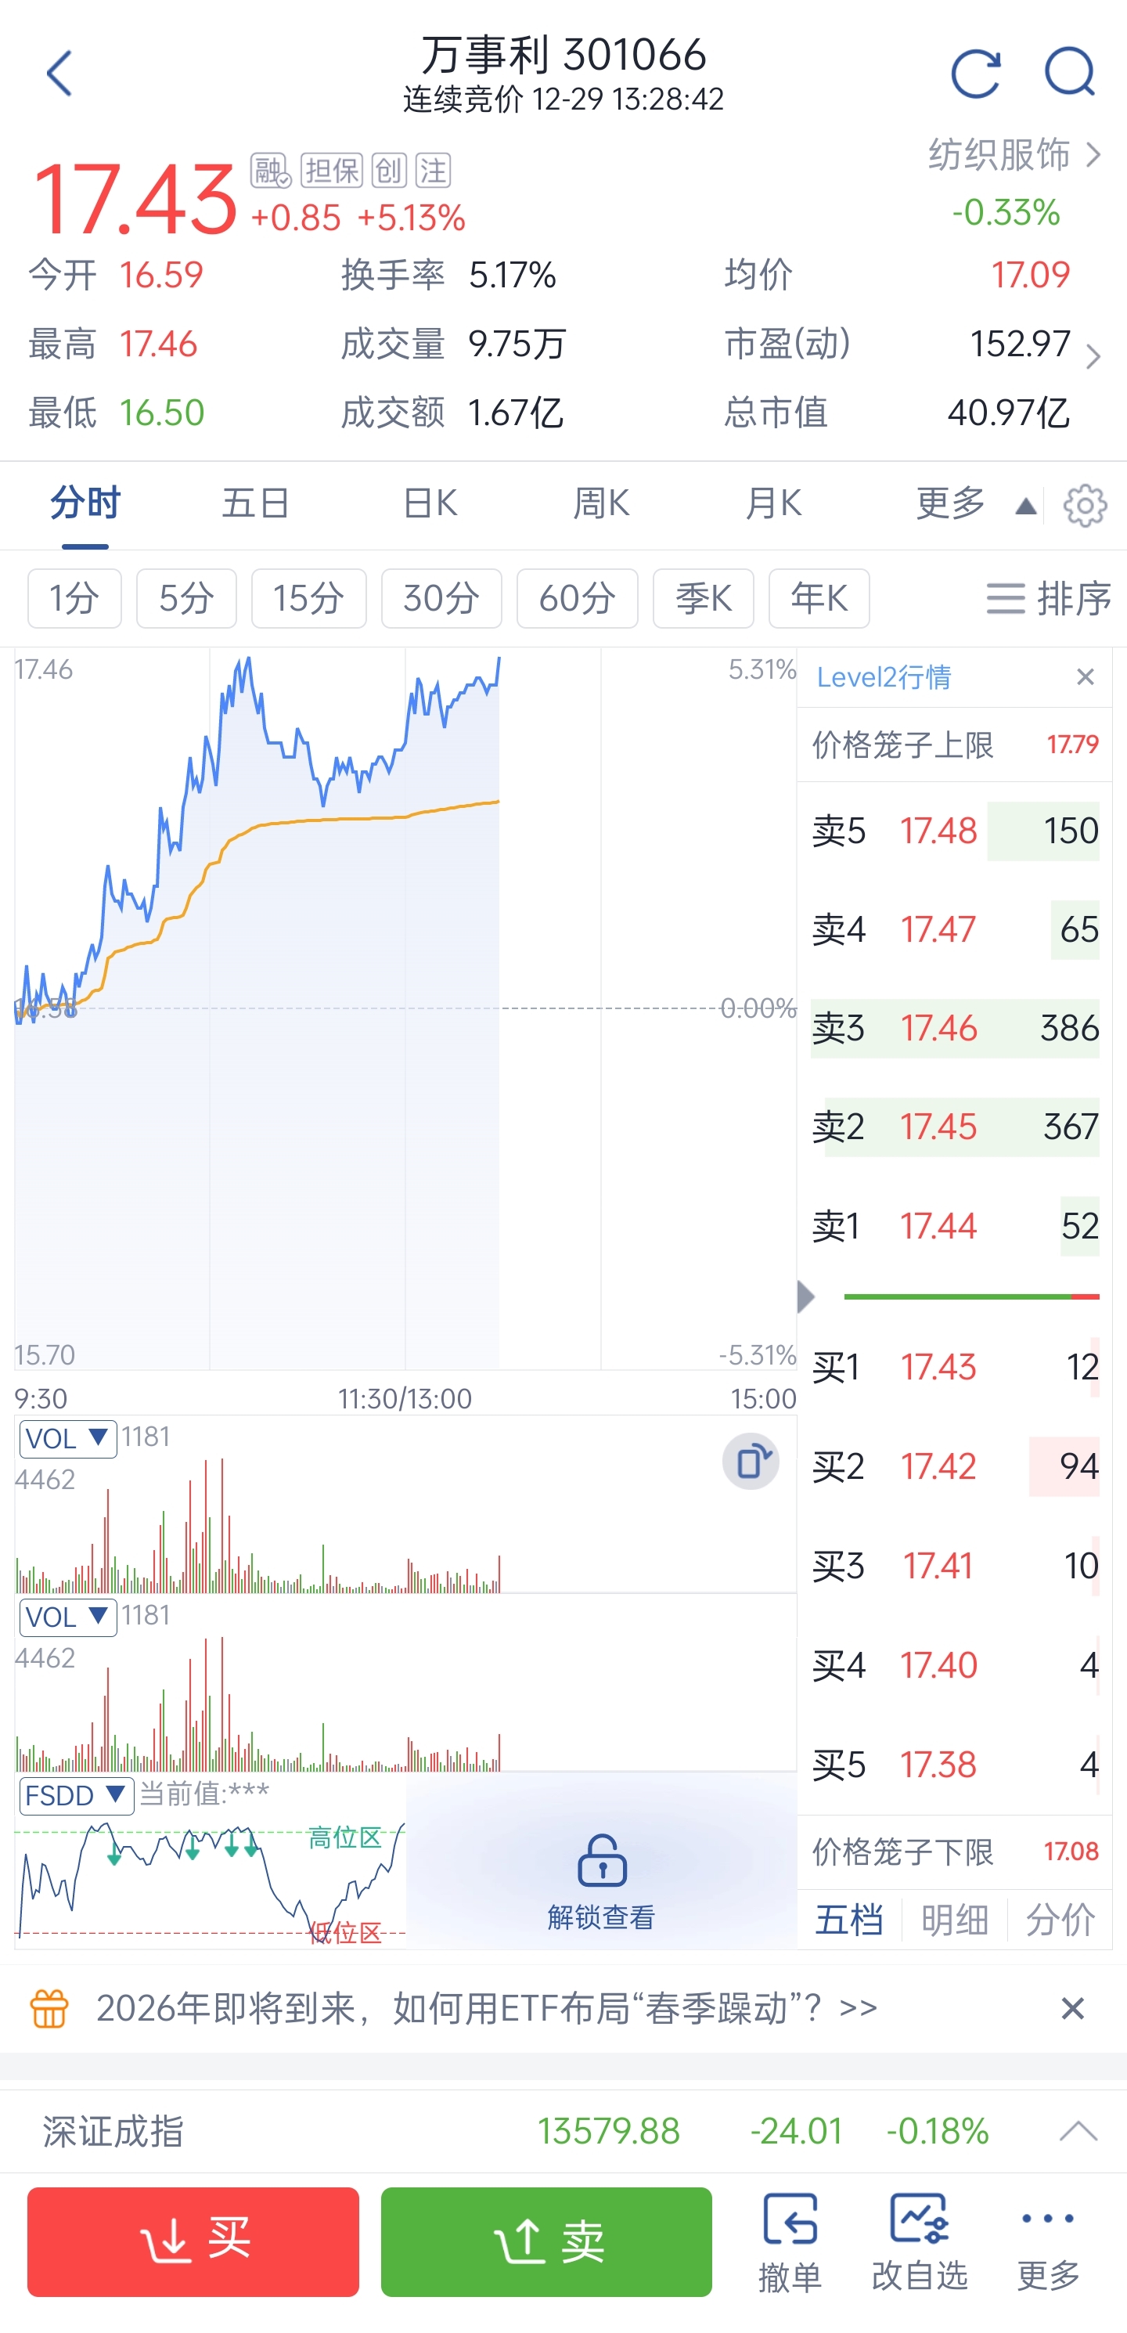Select the 5分 interval chip

tap(186, 599)
